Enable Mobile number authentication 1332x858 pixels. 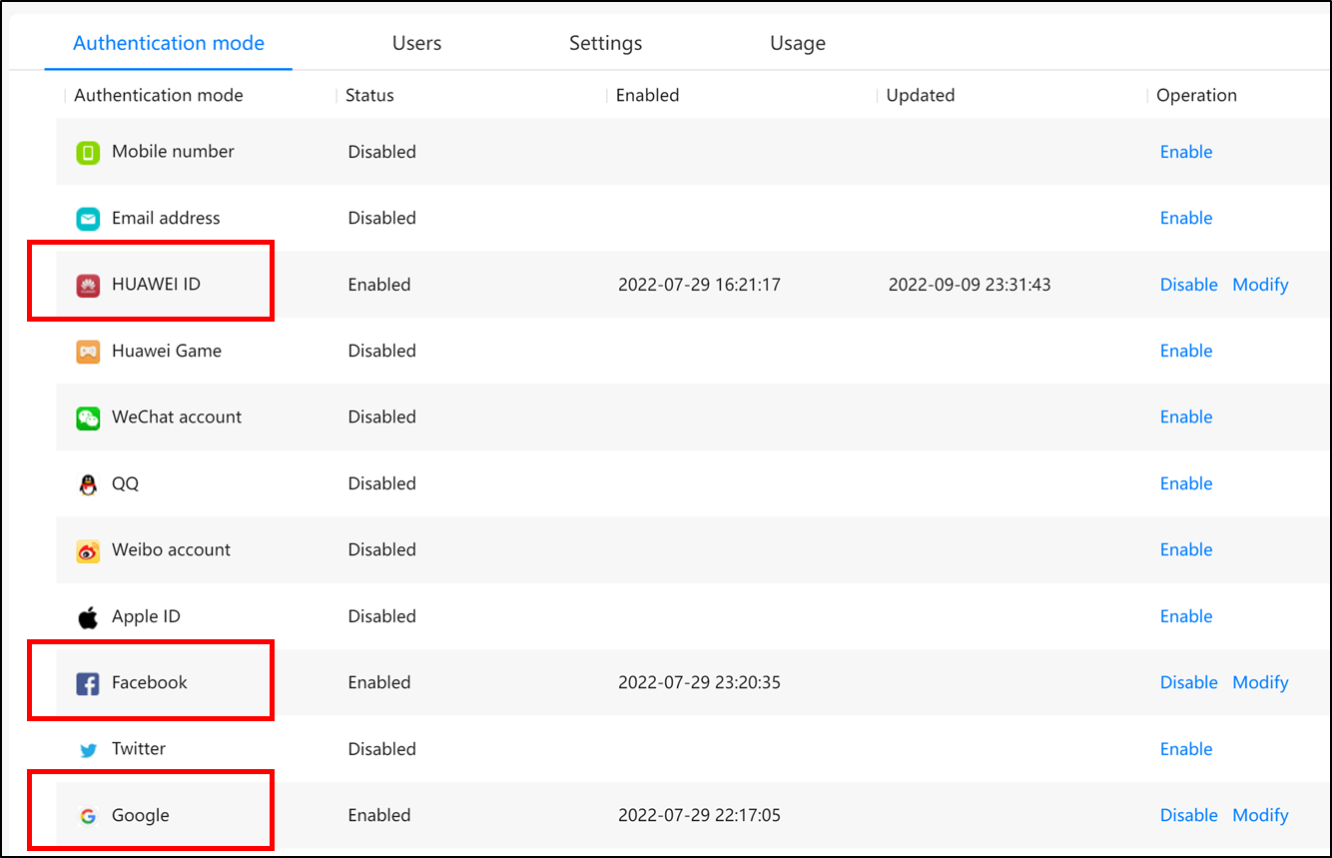pyautogui.click(x=1186, y=152)
